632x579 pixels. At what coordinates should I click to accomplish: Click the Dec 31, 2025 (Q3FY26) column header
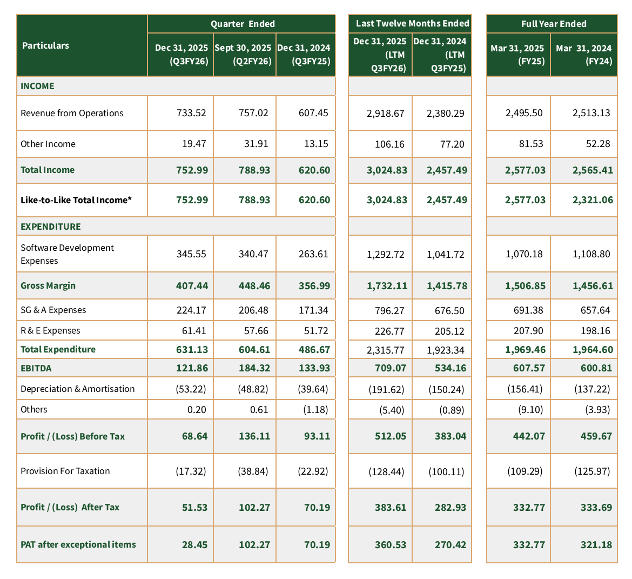pyautogui.click(x=181, y=55)
